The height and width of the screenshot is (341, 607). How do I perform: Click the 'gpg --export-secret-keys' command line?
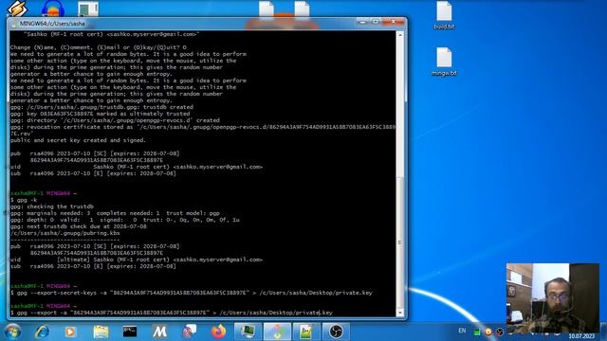click(x=192, y=293)
